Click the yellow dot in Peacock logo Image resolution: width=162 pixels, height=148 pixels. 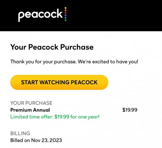coord(65,8)
